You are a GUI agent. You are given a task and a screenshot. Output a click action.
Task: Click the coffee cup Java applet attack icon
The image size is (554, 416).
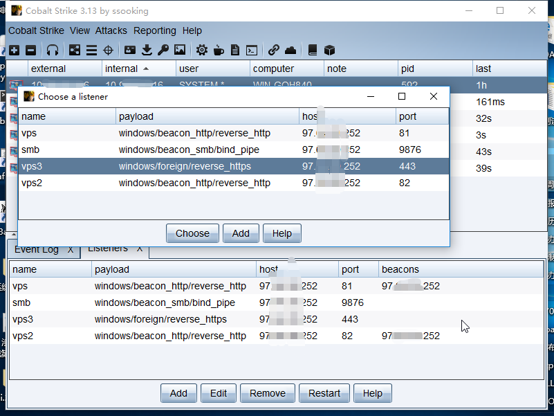pyautogui.click(x=219, y=51)
